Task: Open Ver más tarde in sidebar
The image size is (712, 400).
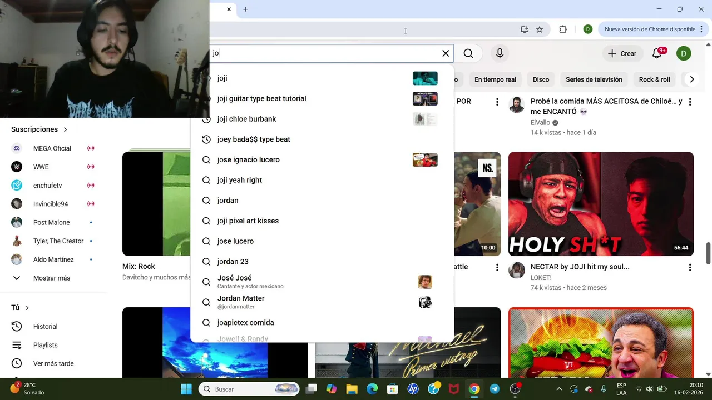Action: [53, 363]
